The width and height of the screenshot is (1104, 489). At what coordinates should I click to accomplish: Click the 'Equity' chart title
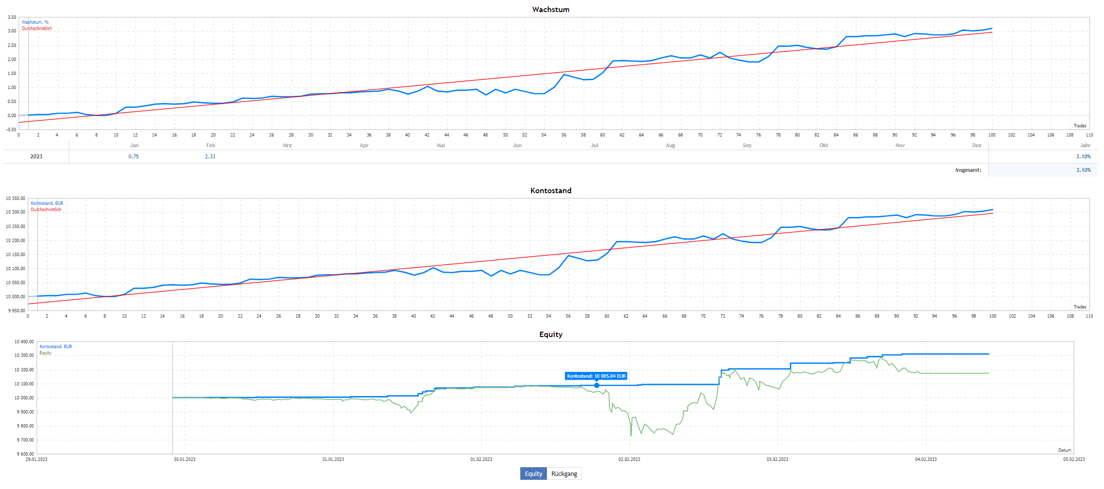click(551, 335)
